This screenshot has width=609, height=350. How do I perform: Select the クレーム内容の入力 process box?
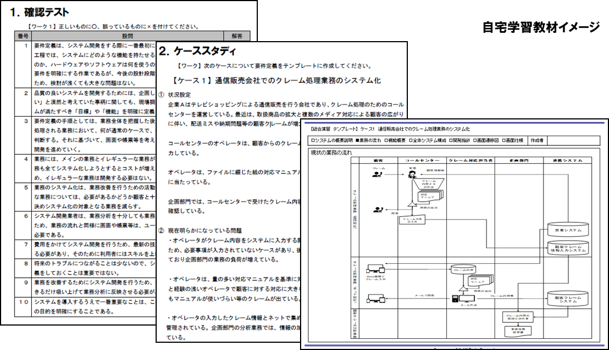(412, 220)
